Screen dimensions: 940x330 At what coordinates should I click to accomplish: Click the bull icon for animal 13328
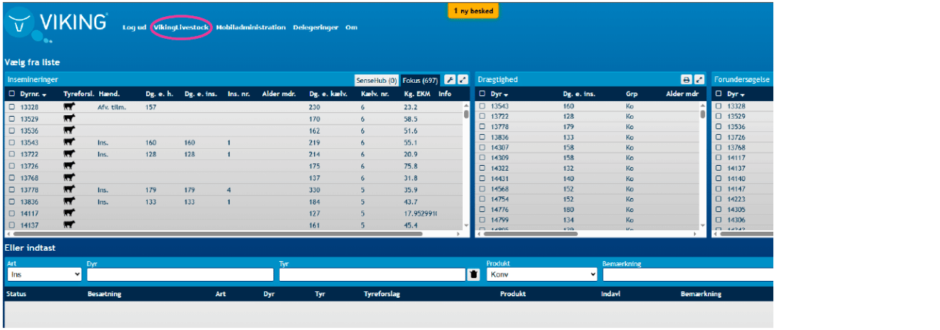click(x=70, y=107)
